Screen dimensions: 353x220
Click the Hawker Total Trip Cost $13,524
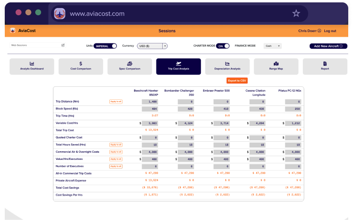coord(152,130)
